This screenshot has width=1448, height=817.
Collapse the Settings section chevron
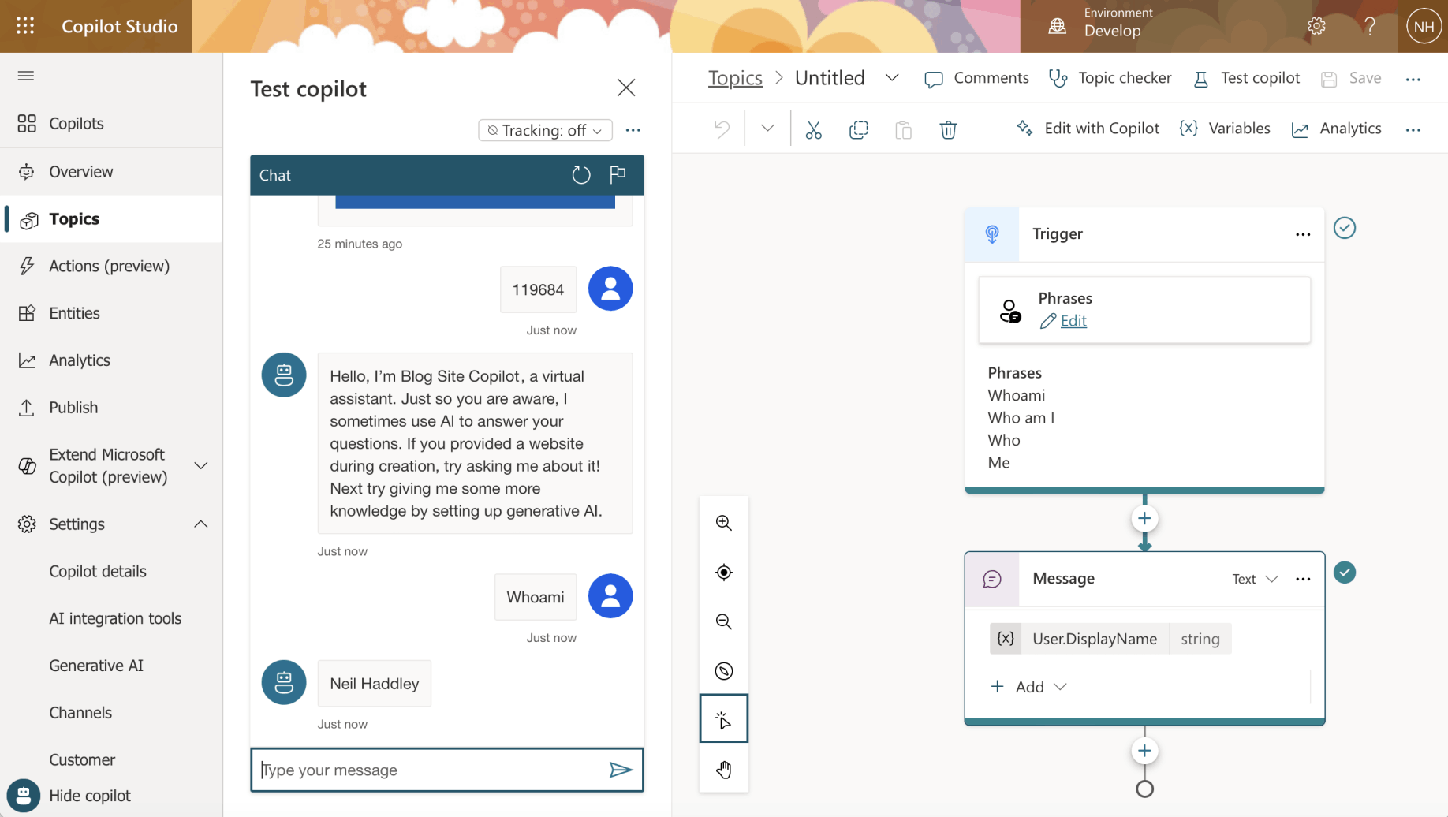tap(201, 524)
